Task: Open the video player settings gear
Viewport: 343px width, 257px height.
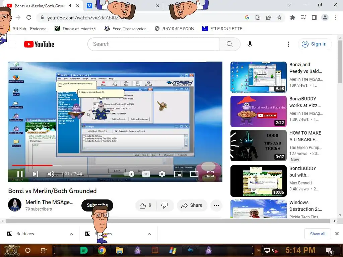Action: pos(162,174)
